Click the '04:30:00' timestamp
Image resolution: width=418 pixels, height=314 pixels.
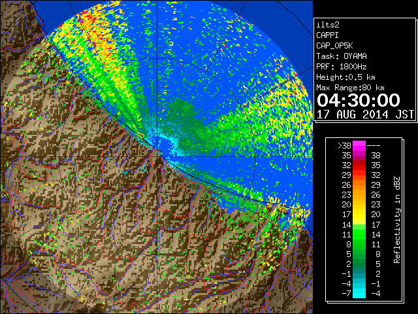coord(359,100)
